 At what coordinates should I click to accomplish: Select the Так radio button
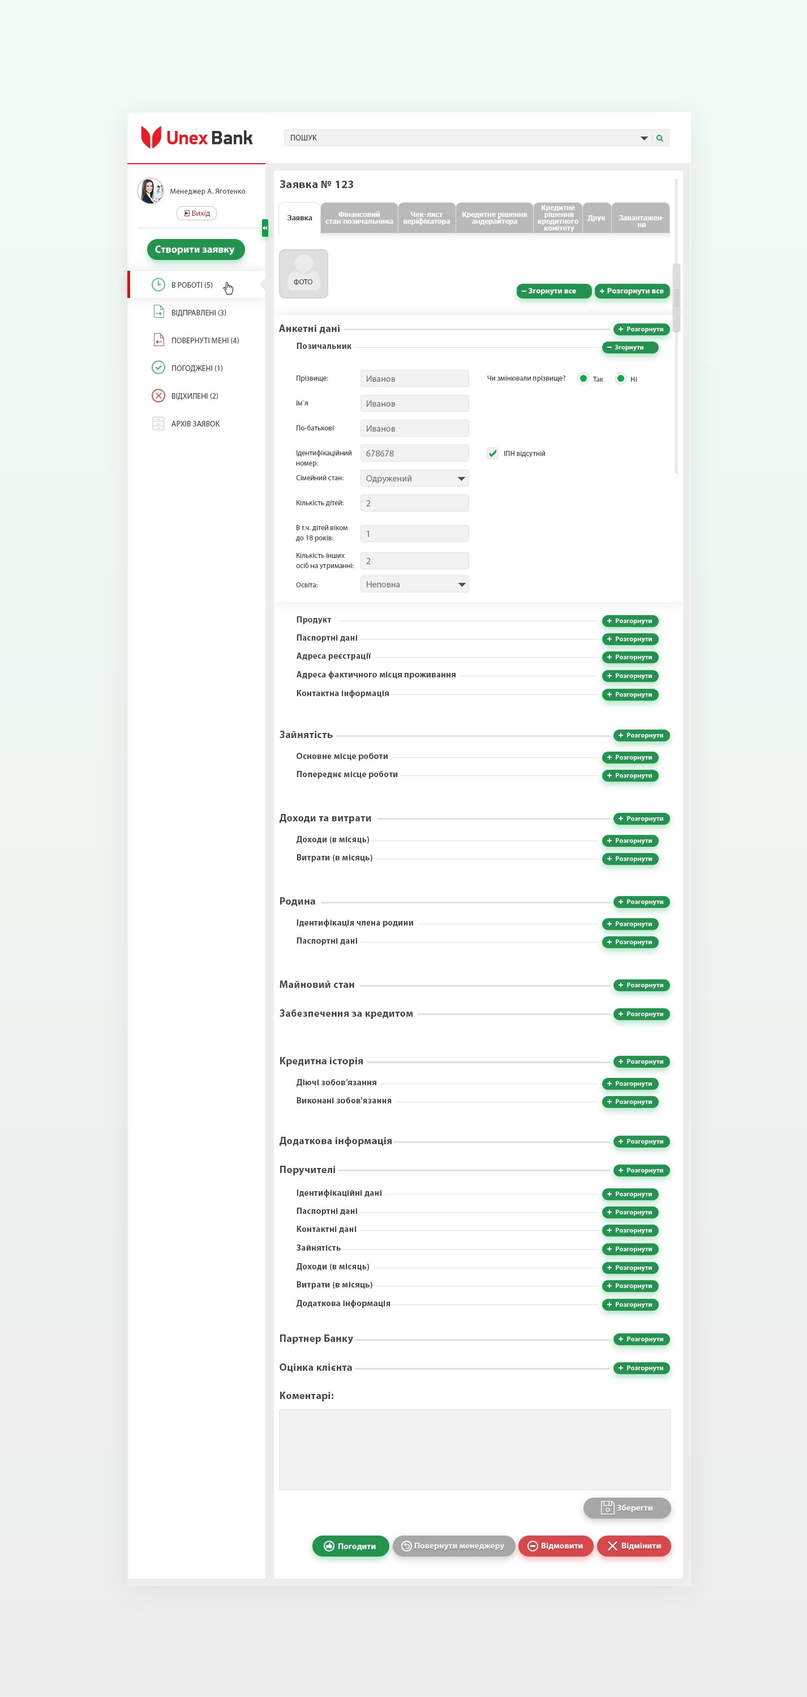tap(583, 379)
